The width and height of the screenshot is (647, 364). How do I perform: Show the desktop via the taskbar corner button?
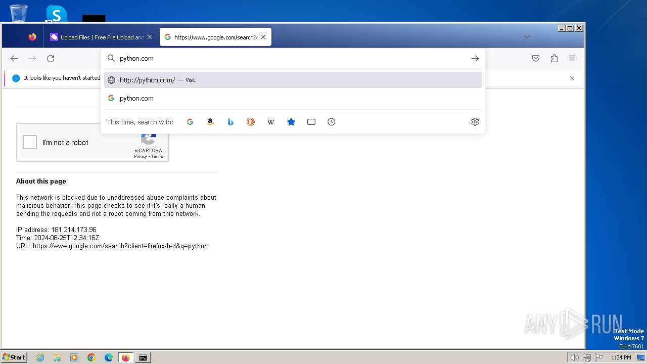click(x=641, y=357)
